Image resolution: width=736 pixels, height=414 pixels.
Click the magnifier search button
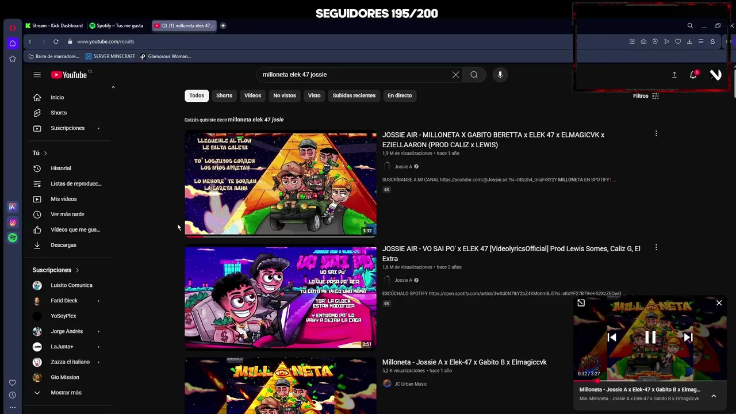474,75
